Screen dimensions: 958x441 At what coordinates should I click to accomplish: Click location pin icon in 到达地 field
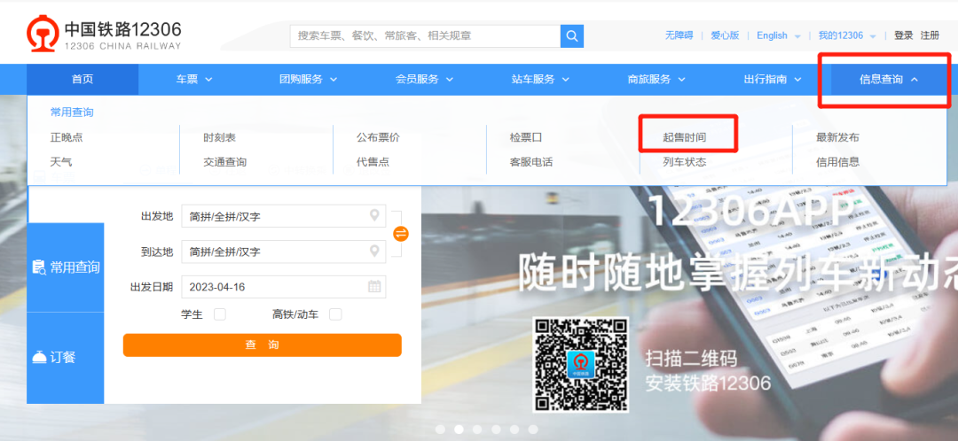pyautogui.click(x=374, y=251)
